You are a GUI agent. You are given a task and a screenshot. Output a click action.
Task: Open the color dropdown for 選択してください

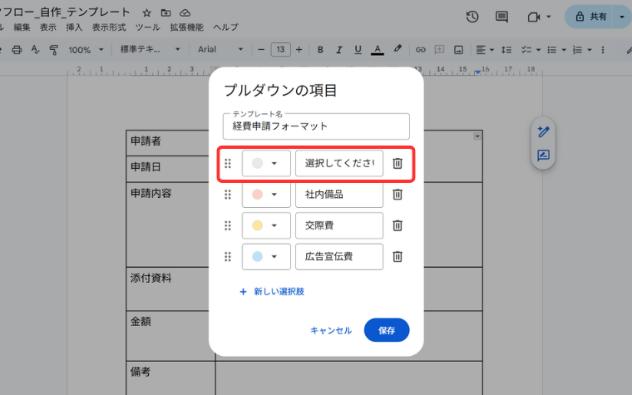coord(266,163)
